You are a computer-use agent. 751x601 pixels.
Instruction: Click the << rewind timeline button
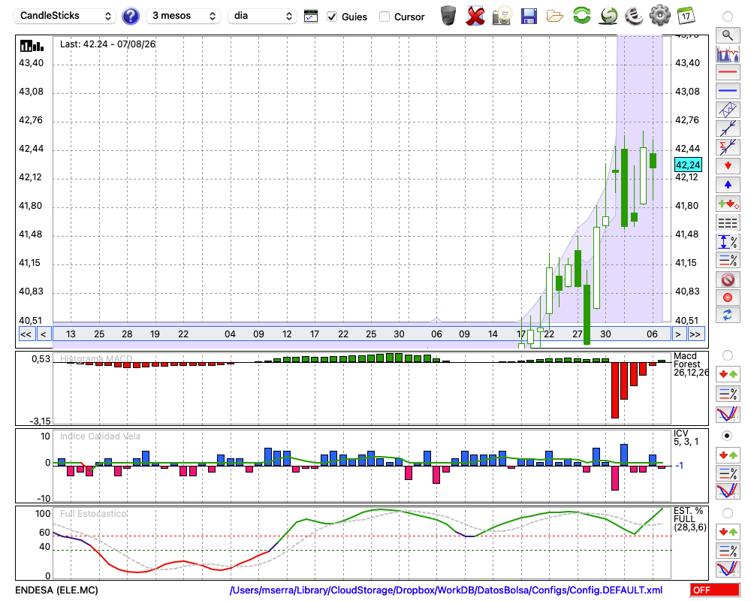pyautogui.click(x=26, y=334)
